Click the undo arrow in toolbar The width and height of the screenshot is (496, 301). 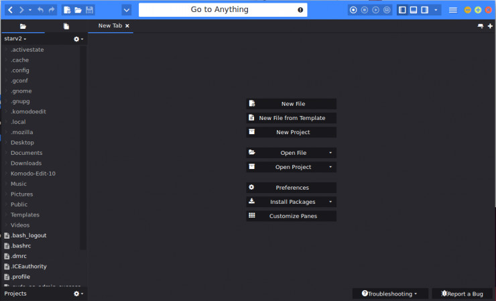(x=40, y=10)
